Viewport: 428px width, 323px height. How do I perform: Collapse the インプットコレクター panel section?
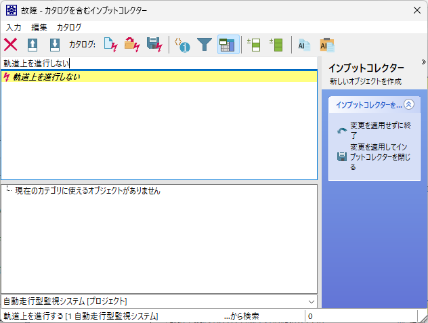(x=408, y=105)
